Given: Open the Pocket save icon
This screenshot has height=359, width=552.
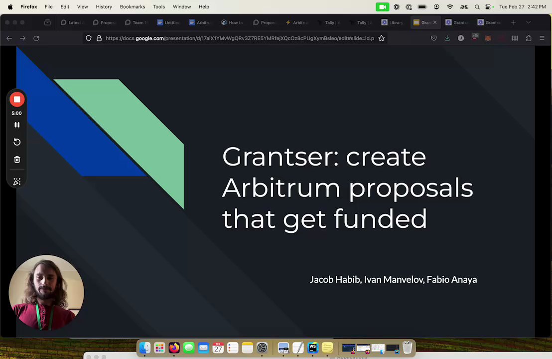Looking at the screenshot, I should point(434,38).
